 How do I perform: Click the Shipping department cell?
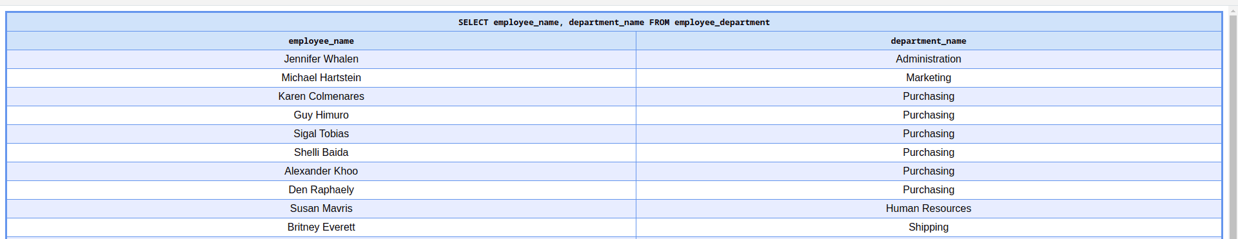pos(928,227)
